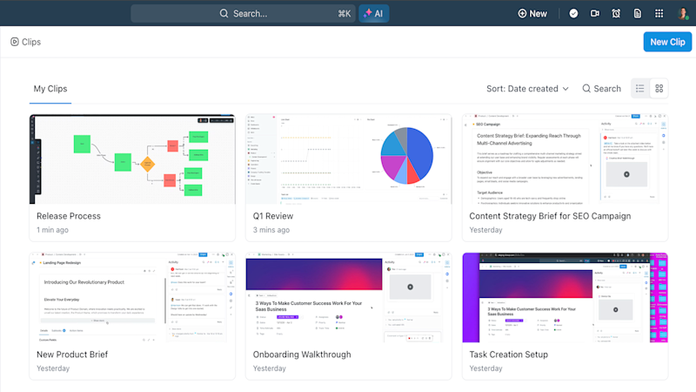This screenshot has height=392, width=696.
Task: Open Content Strategy Brief clip thumbnail
Action: (565, 159)
